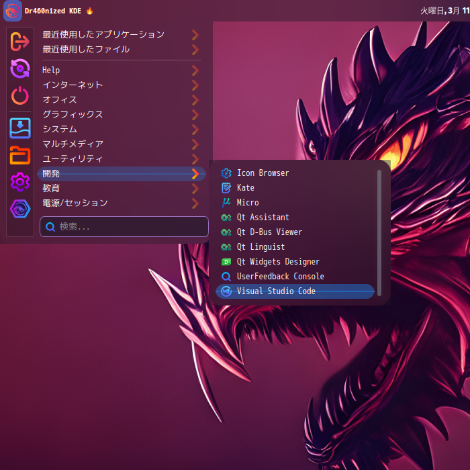Launch Micro from the submenu
Viewport: 470px width, 470px height.
(x=295, y=202)
